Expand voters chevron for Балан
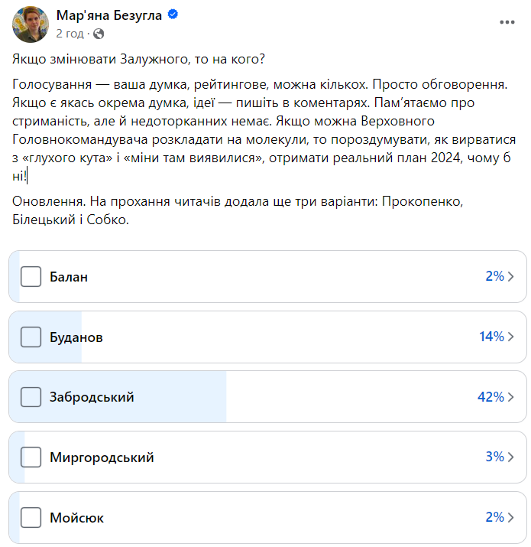This screenshot has width=531, height=547. click(x=511, y=276)
